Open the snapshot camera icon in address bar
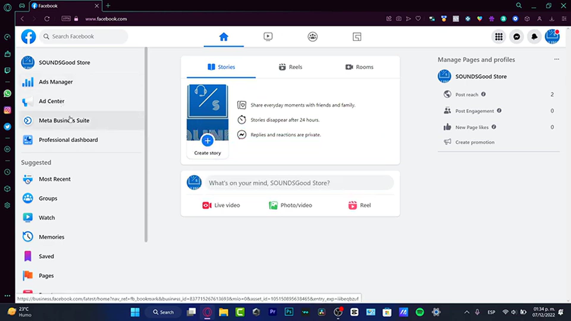571x321 pixels. (x=399, y=19)
